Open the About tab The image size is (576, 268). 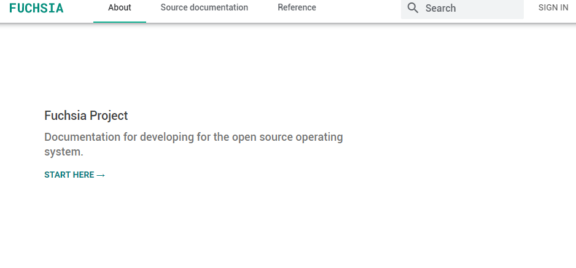(x=119, y=8)
